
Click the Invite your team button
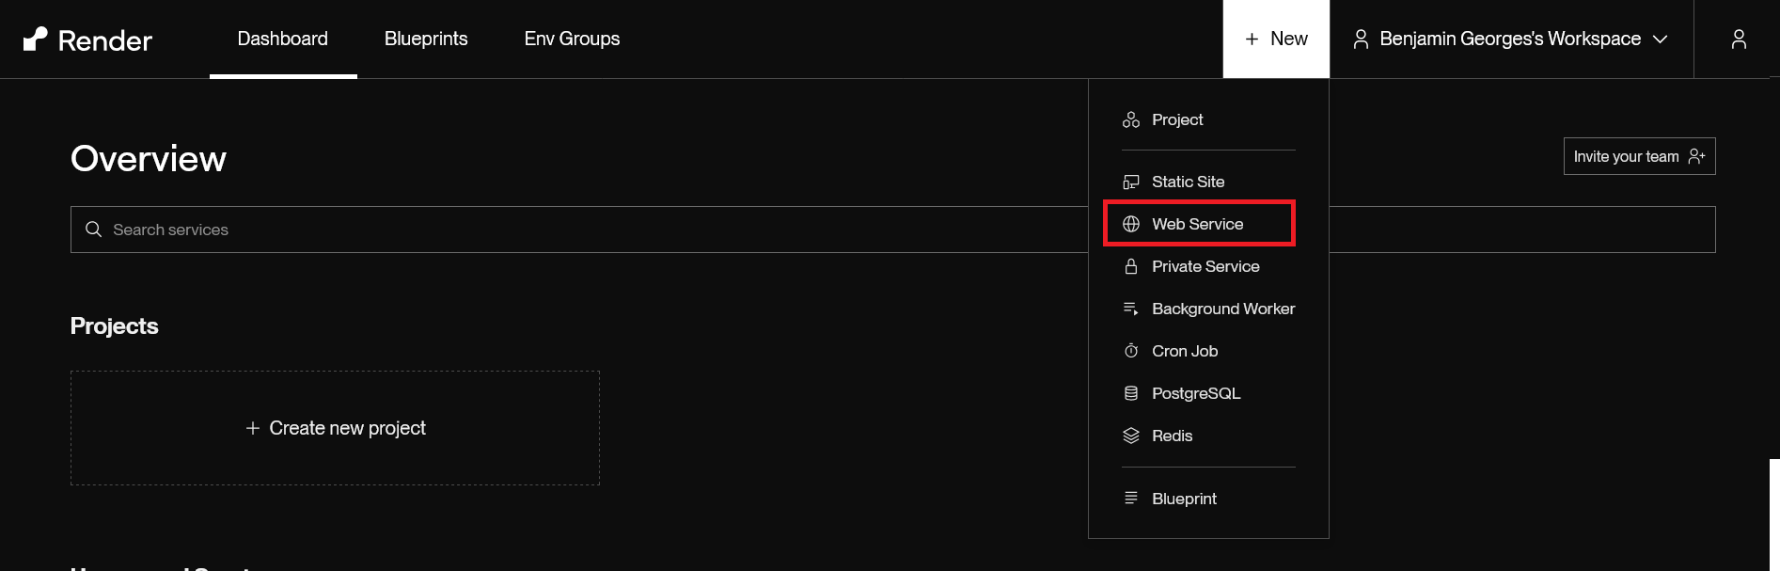click(x=1639, y=156)
